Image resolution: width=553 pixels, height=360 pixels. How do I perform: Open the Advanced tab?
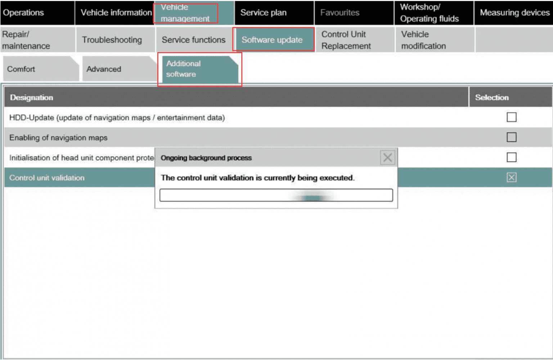click(x=104, y=69)
